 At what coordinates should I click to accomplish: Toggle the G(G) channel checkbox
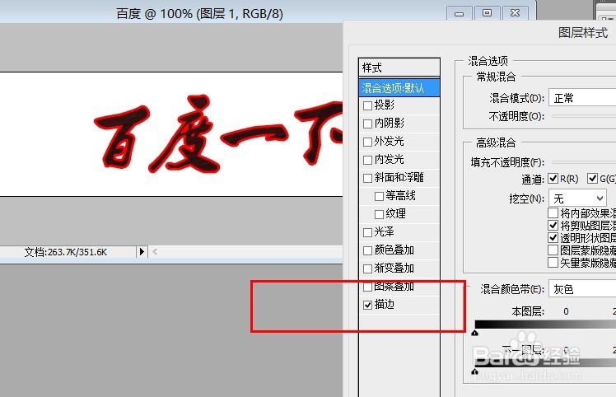[592, 179]
